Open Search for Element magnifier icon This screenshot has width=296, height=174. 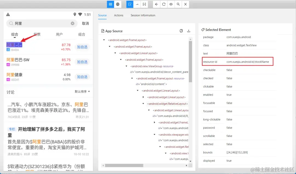178,4
